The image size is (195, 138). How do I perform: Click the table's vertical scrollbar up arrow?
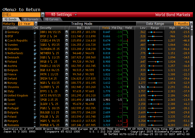[192, 28]
